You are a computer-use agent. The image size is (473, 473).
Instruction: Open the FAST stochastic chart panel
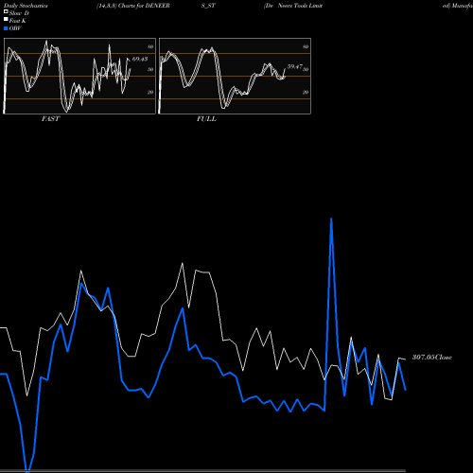click(x=79, y=76)
